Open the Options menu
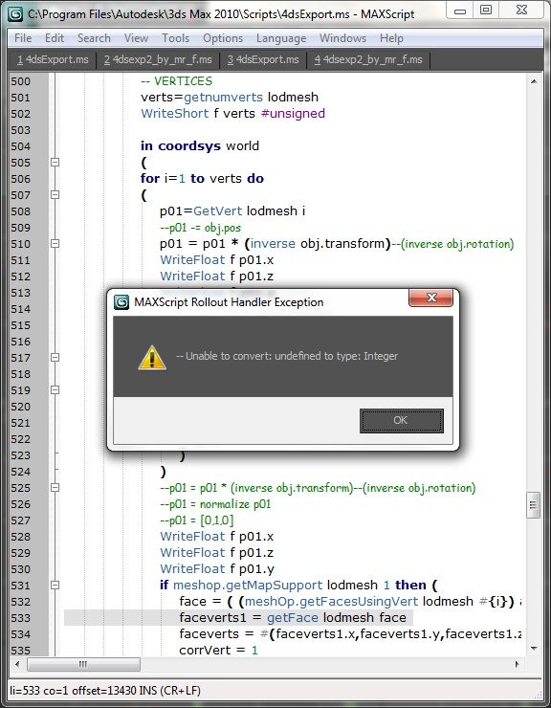 coord(223,38)
